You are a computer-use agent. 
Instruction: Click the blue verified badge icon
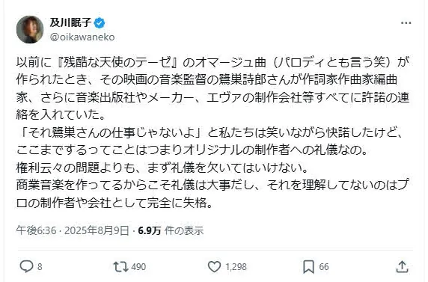click(100, 23)
